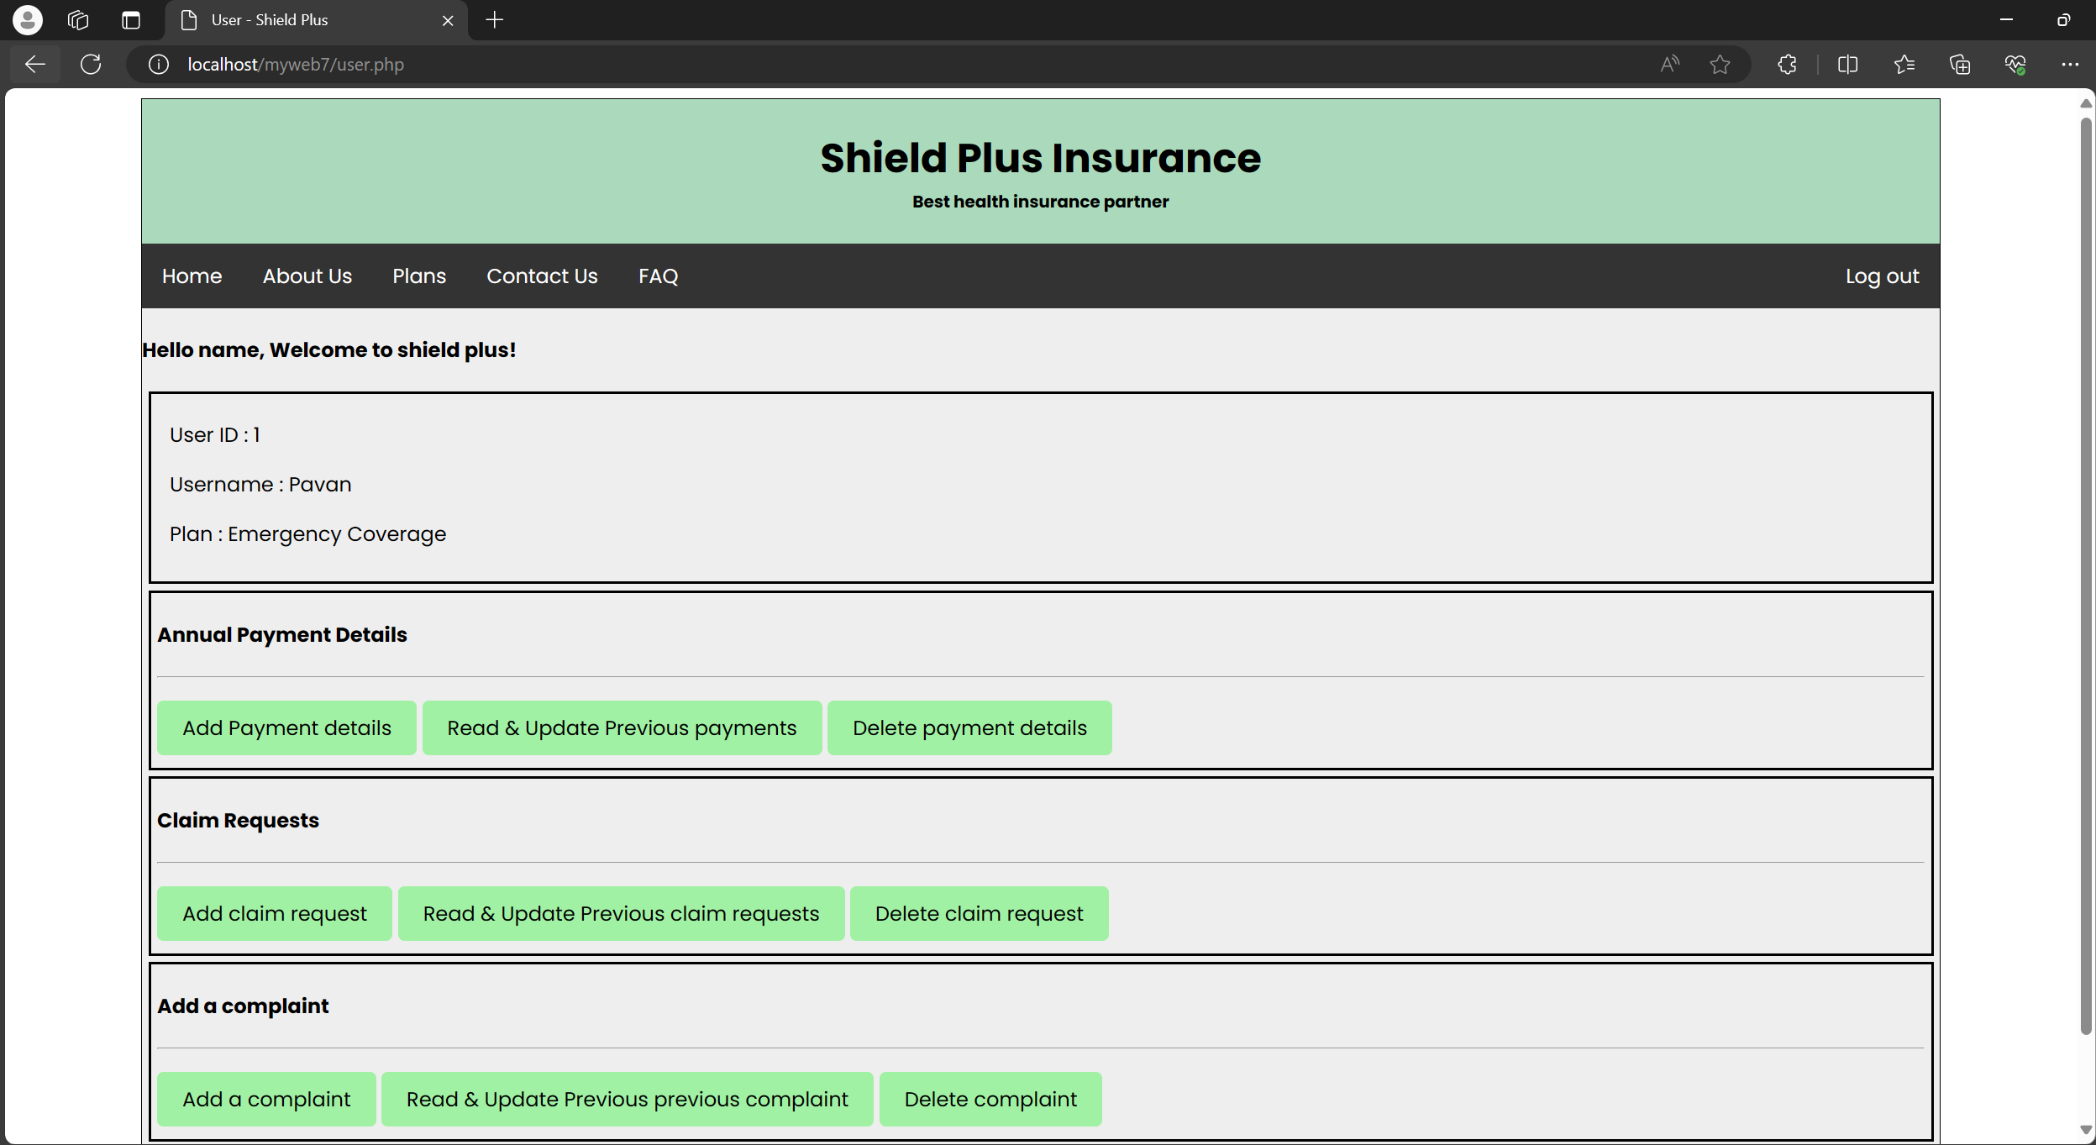
Task: Open the FAQ page
Action: coord(658,276)
